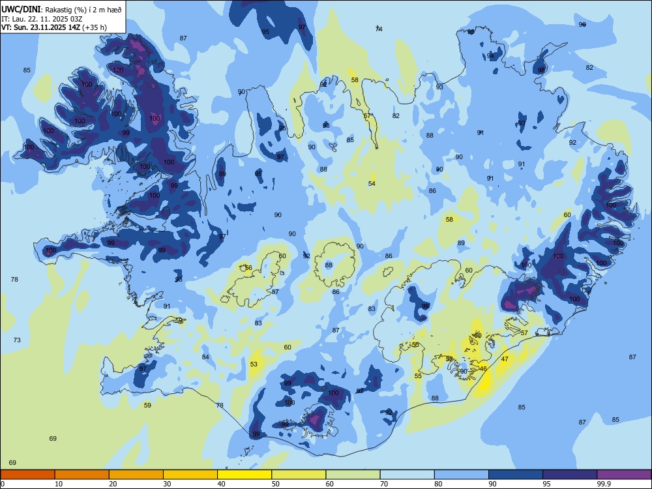Click the humidity value '56' on the map
This screenshot has height=489, width=652.
click(248, 267)
